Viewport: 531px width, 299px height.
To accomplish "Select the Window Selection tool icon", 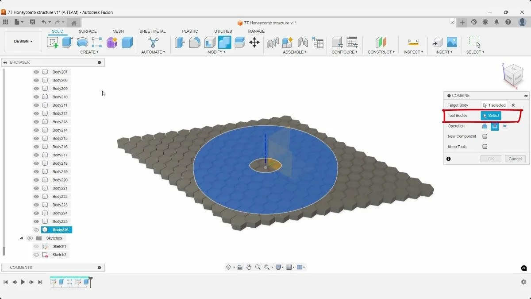I will coord(475,42).
